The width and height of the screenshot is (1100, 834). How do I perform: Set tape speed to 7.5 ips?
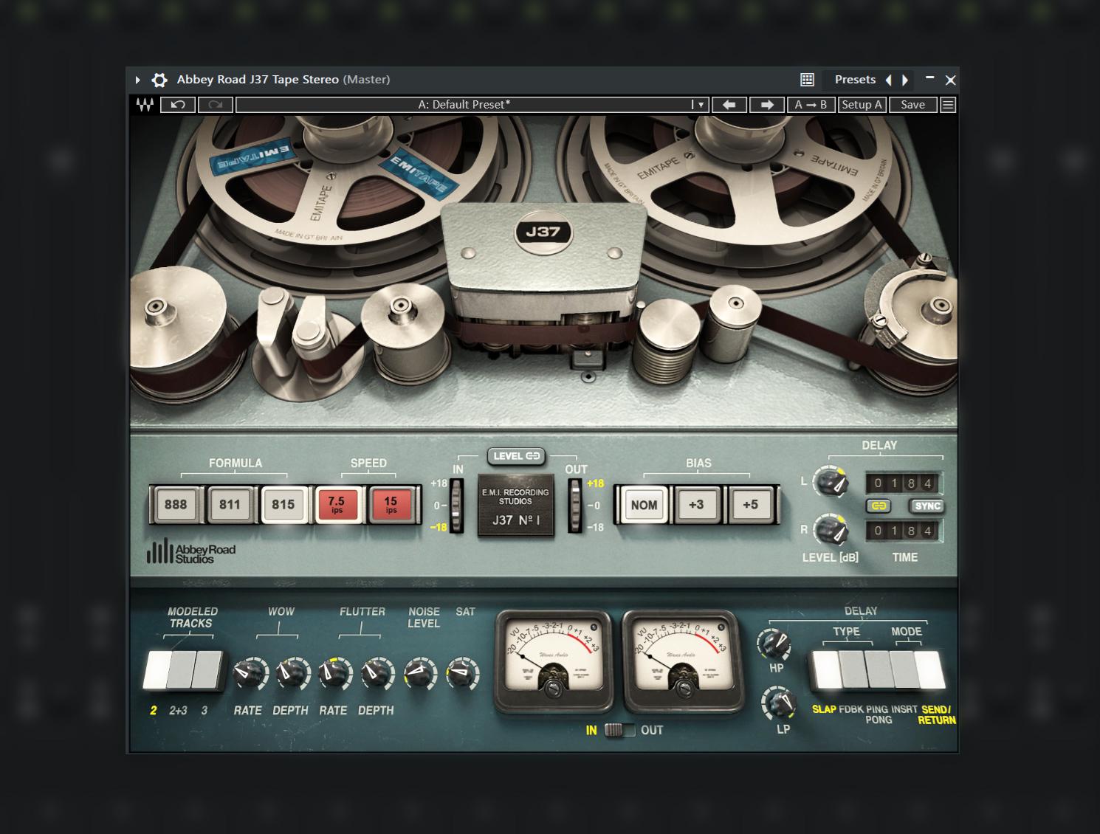point(337,505)
